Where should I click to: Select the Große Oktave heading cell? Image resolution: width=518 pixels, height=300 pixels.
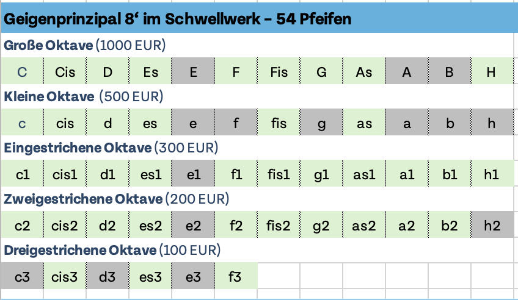click(x=84, y=45)
